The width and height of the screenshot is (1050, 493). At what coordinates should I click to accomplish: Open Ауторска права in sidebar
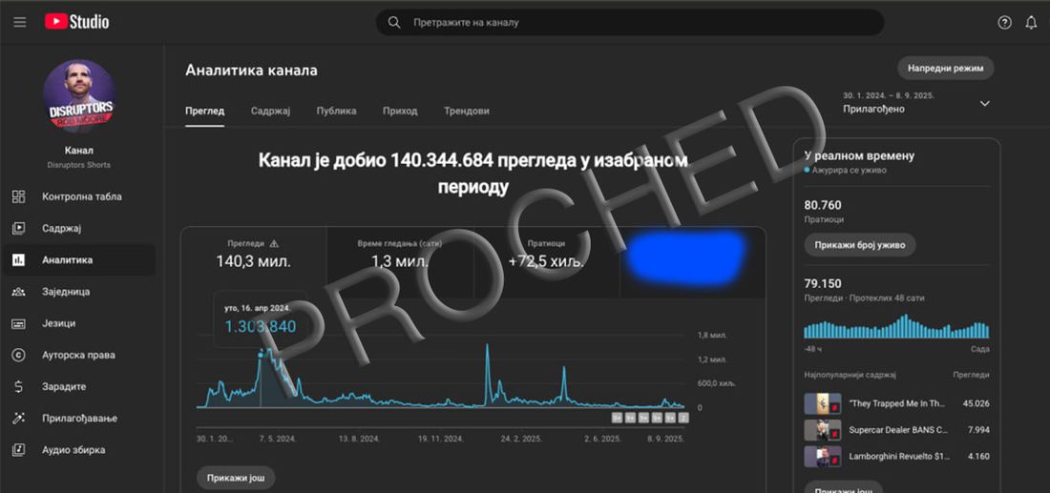tap(79, 355)
